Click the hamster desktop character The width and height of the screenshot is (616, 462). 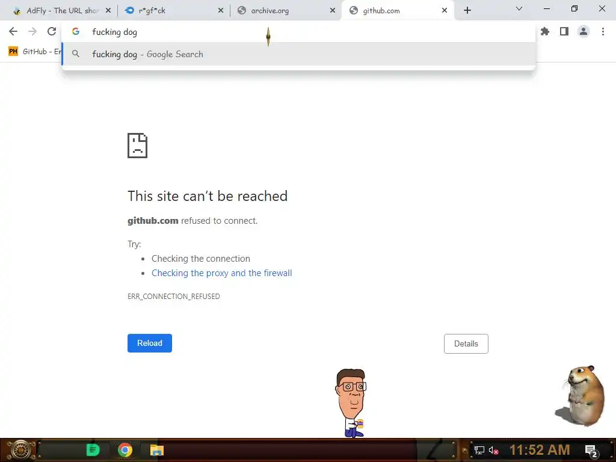[x=582, y=396]
